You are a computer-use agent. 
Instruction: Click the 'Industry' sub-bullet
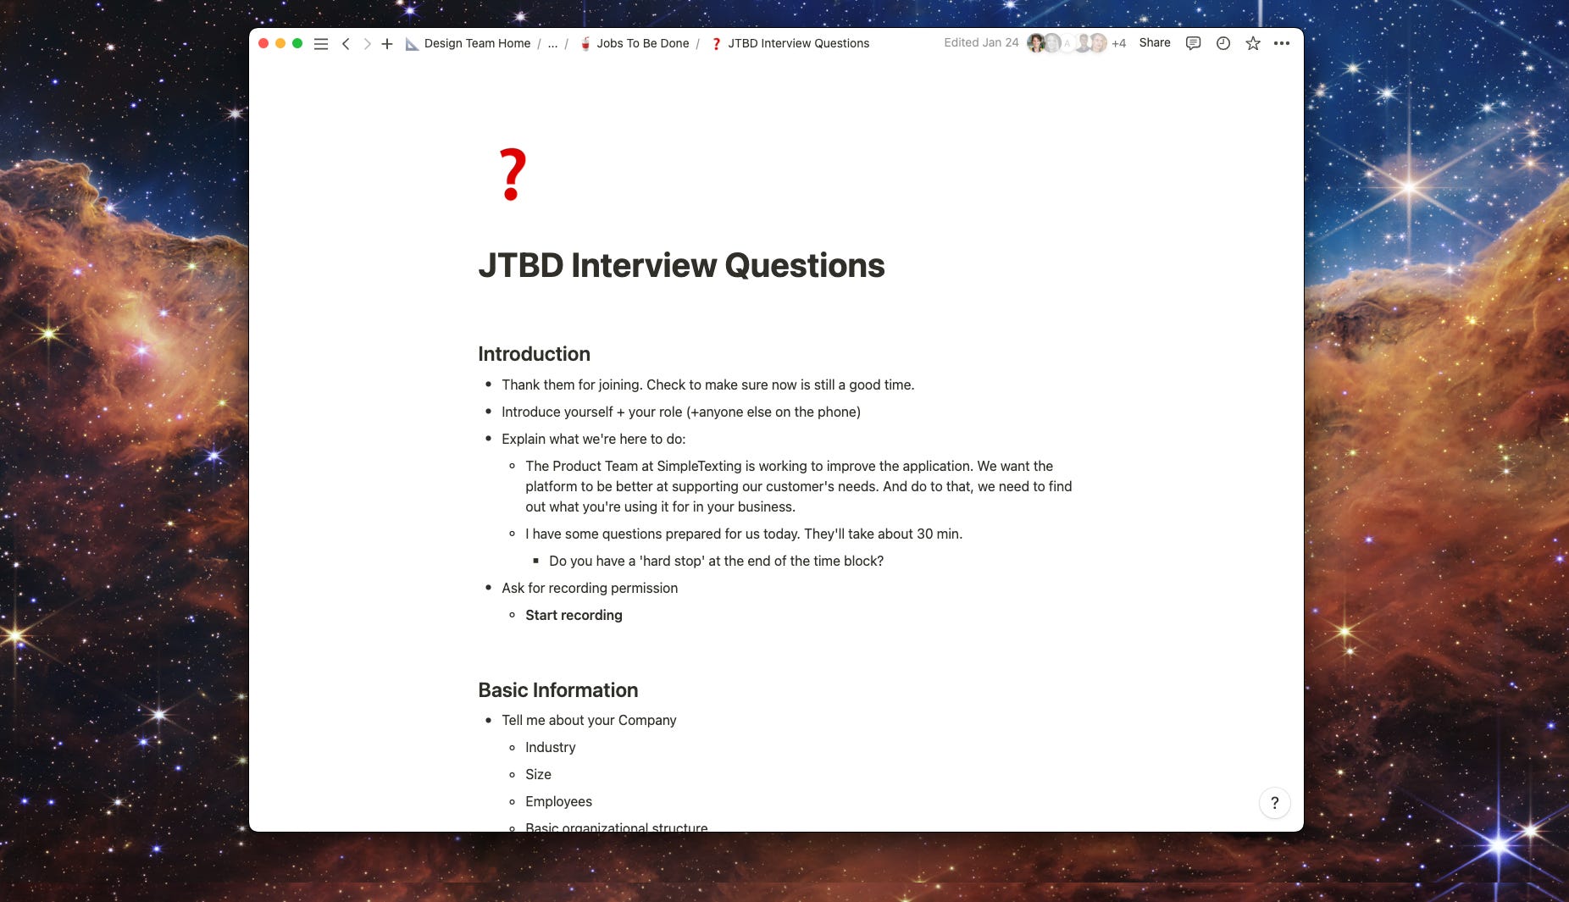point(550,747)
